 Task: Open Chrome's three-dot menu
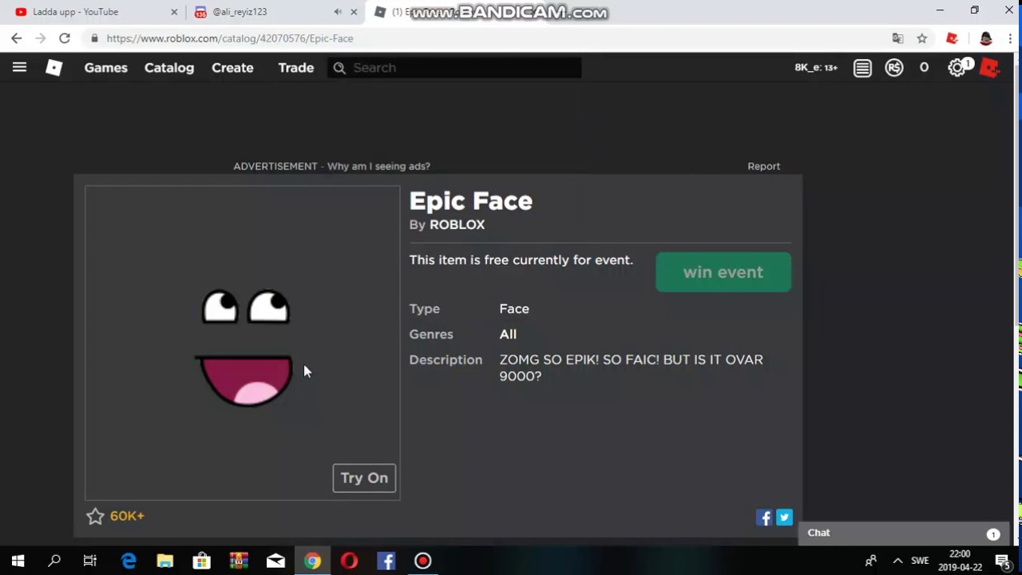(1011, 38)
